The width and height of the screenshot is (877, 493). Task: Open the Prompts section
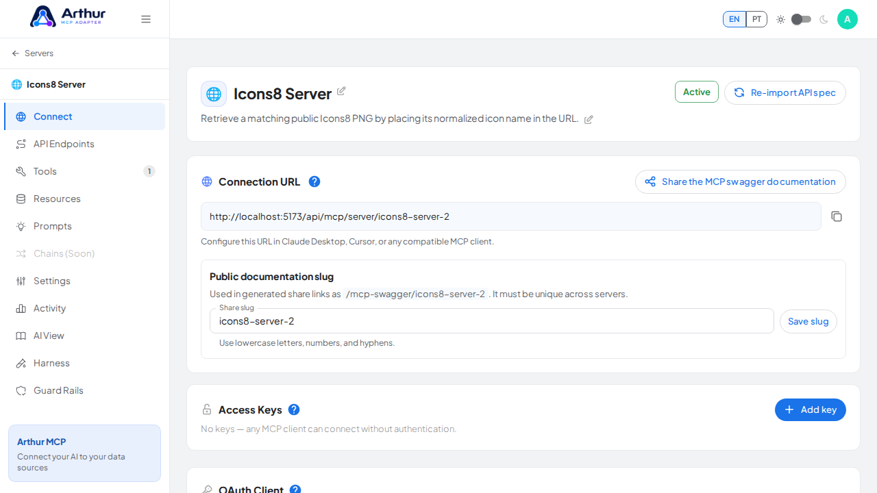point(85,226)
